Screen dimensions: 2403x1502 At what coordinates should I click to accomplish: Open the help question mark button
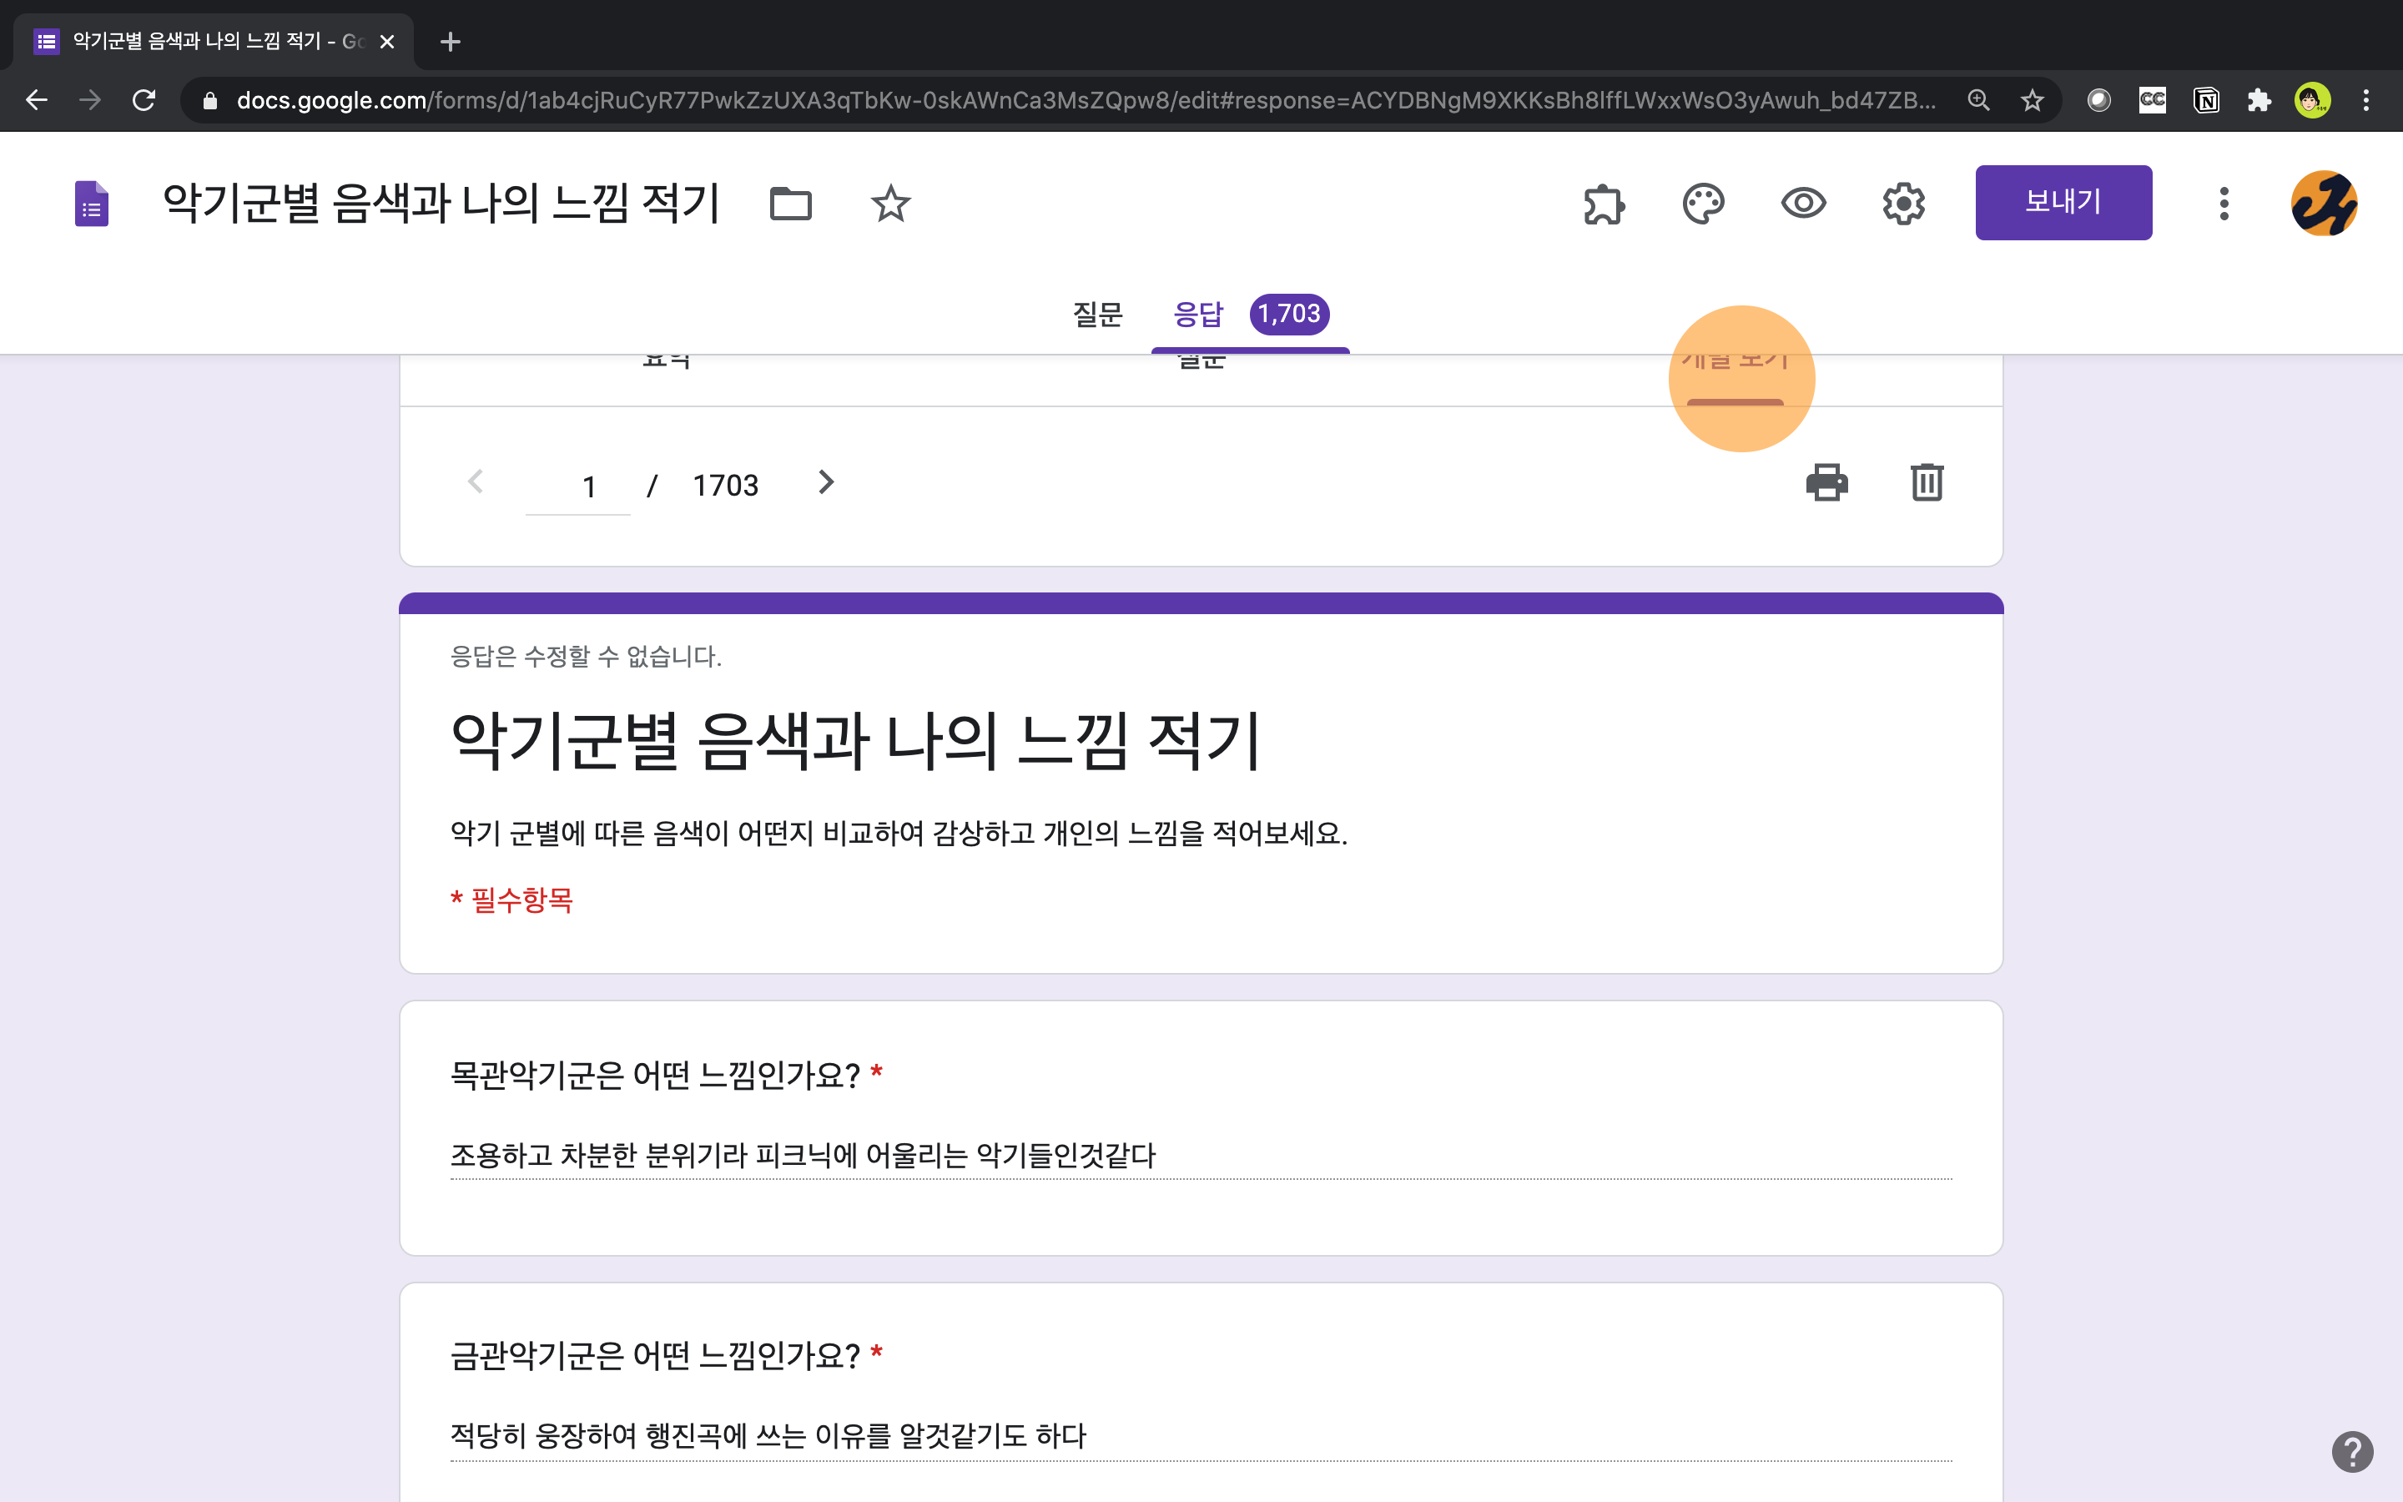coord(2351,1451)
